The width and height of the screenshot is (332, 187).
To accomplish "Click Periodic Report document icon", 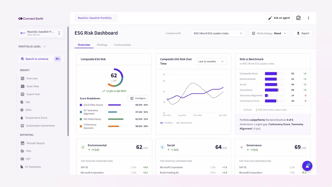I will tap(22, 143).
